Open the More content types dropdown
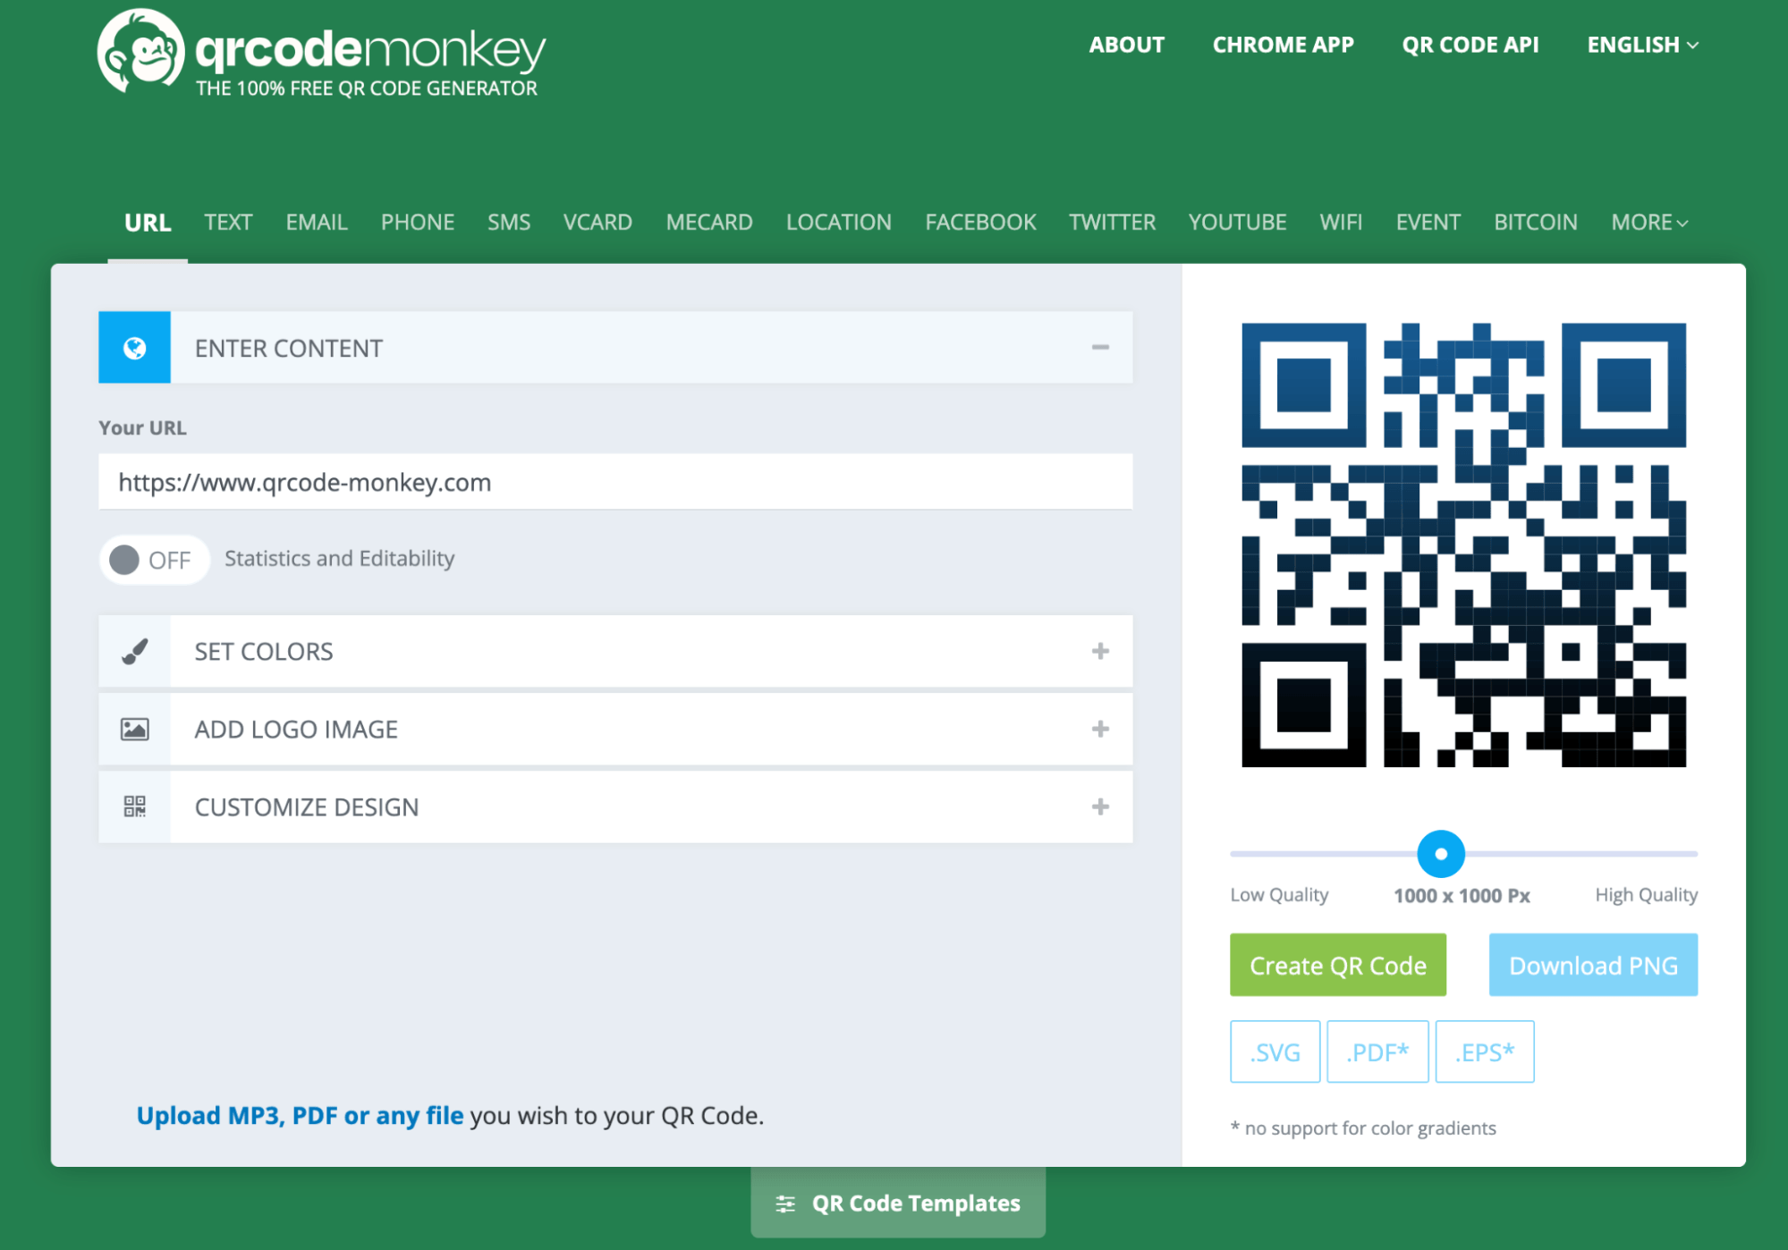This screenshot has width=1788, height=1250. (x=1648, y=222)
